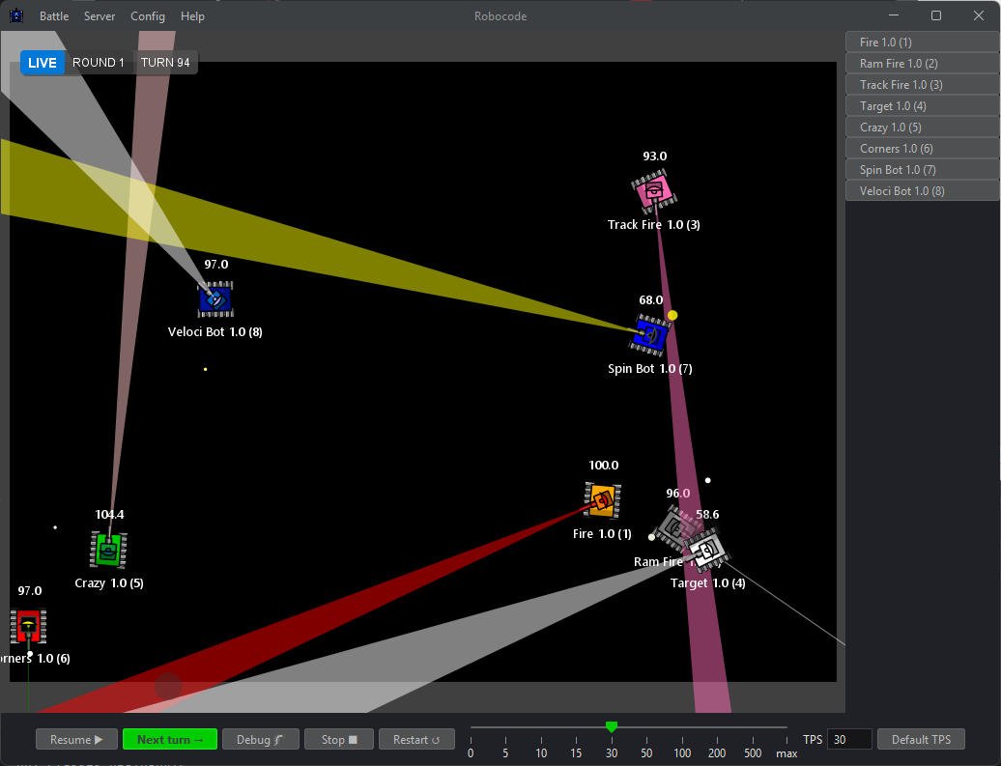Click the LIVE status badge
The height and width of the screenshot is (766, 1001).
pyautogui.click(x=43, y=63)
